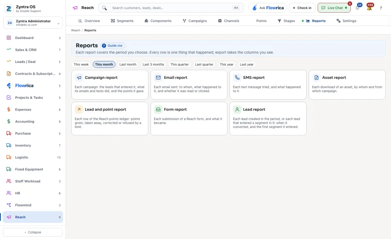The width and height of the screenshot is (391, 239).
Task: Go to the Campaigns tab
Action: coord(195,21)
